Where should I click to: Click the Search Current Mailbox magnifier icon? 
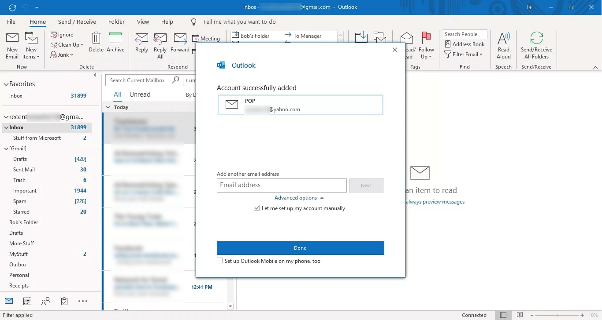point(175,80)
